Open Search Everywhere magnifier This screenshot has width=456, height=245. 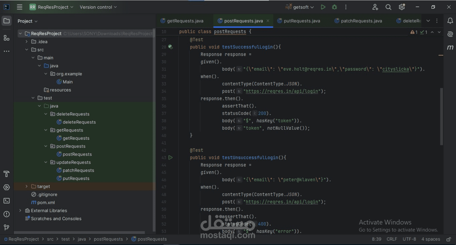point(388,7)
